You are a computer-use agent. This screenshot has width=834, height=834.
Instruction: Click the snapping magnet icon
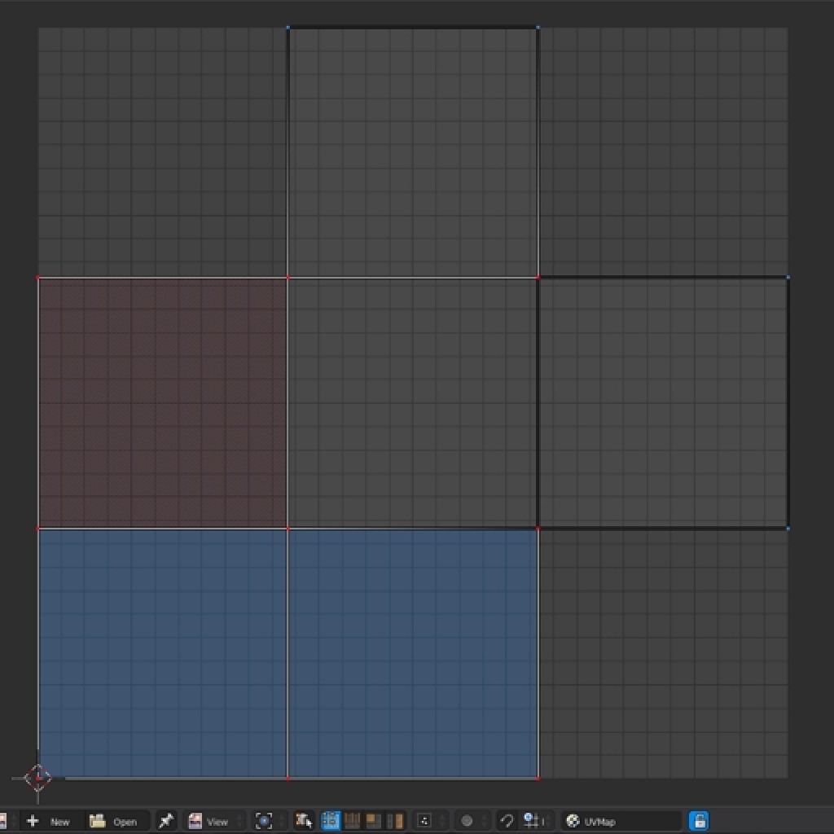(507, 821)
